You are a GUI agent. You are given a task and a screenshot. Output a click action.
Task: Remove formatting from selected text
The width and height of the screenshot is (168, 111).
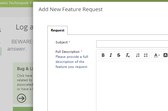click(x=128, y=55)
